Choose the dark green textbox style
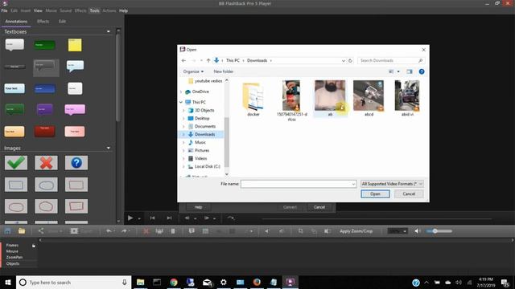 pos(45,45)
